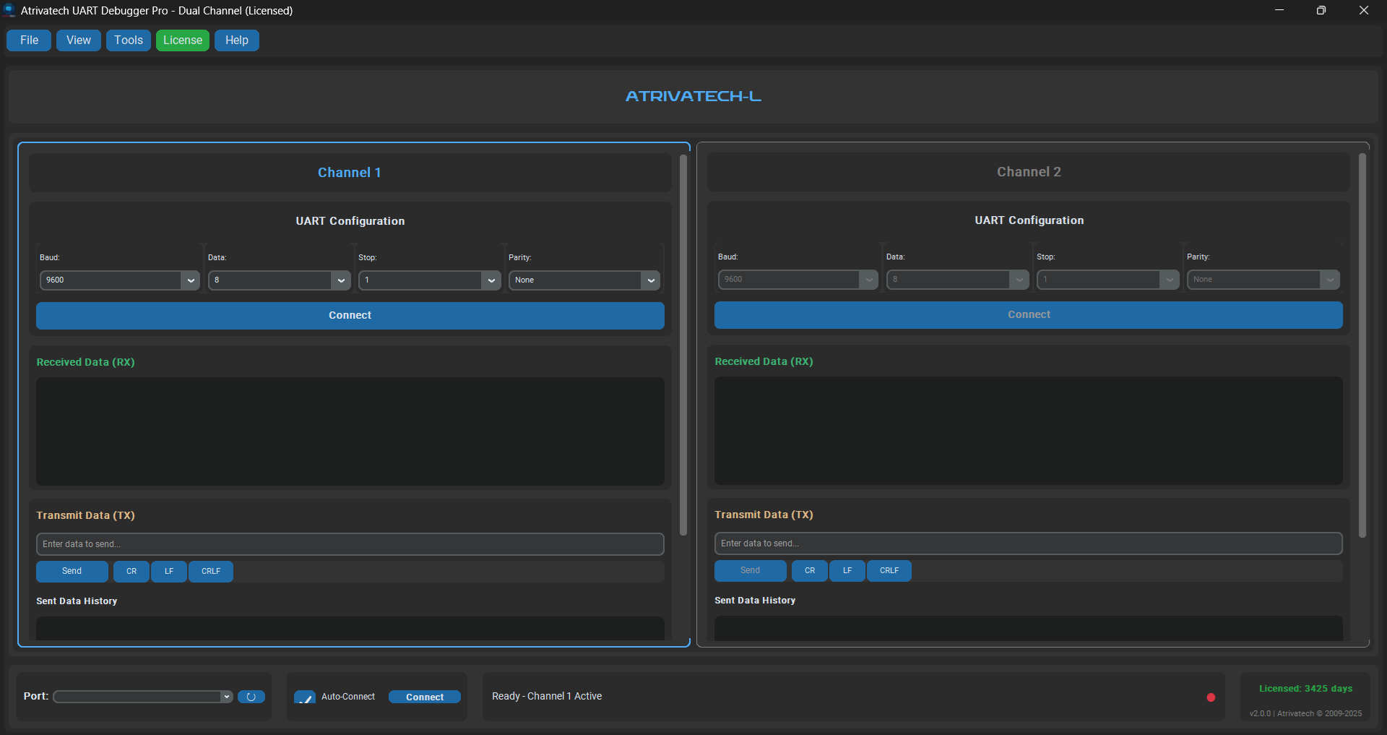
Task: Open the Tools menu
Action: pyautogui.click(x=128, y=40)
